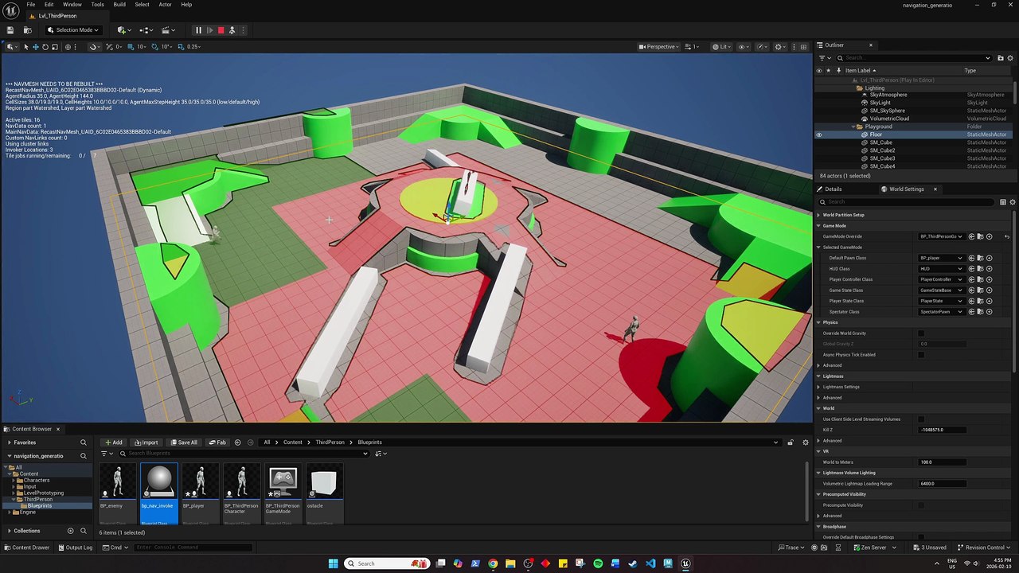This screenshot has height=573, width=1019.
Task: Expand the Characters folder in tree
Action: 14,481
